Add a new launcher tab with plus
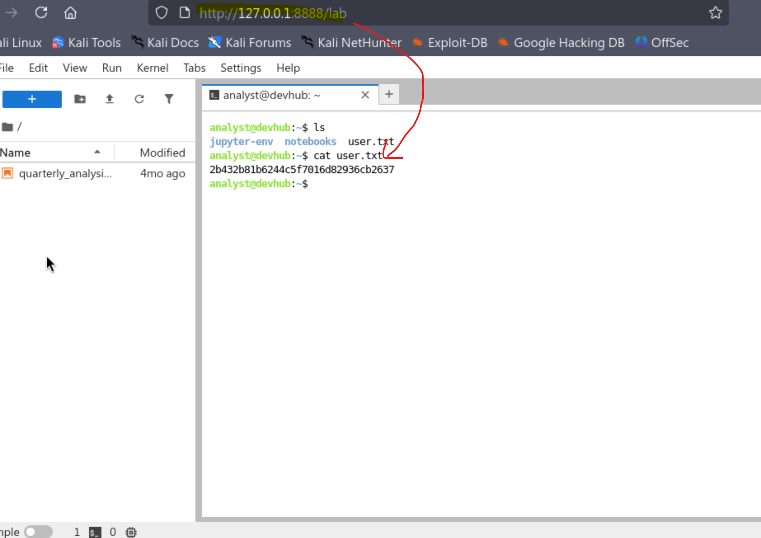Image resolution: width=761 pixels, height=538 pixels. [x=389, y=94]
